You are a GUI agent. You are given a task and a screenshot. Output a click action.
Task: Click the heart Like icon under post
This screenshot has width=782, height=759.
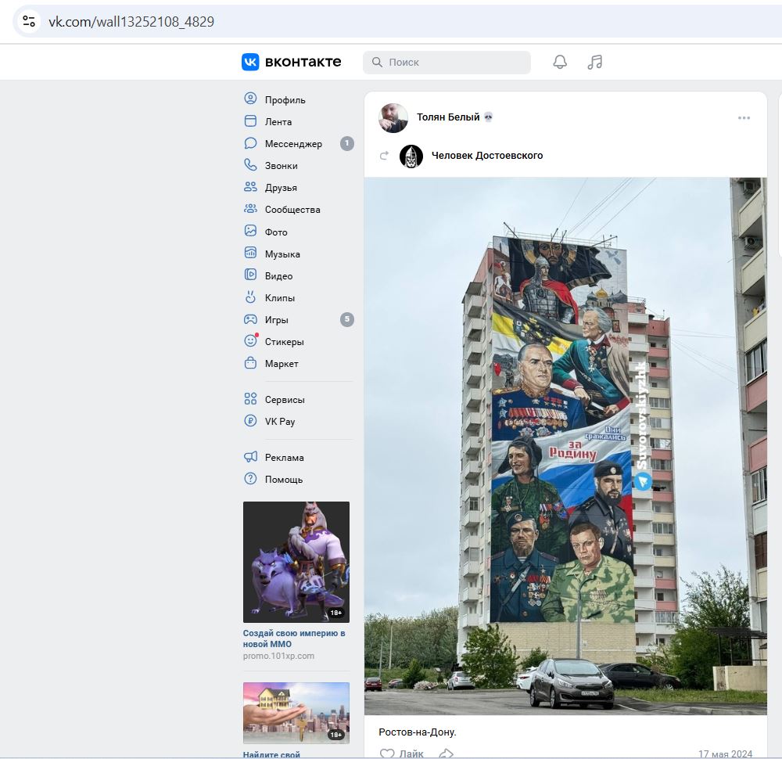click(387, 754)
